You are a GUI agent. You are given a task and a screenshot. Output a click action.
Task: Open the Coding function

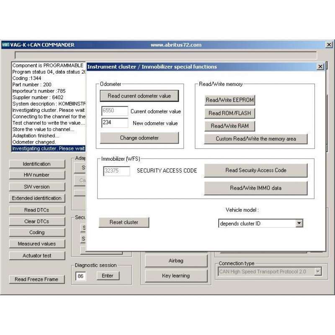click(37, 232)
